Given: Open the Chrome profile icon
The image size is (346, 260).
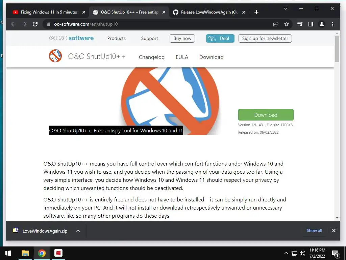Looking at the screenshot, I should [322, 24].
